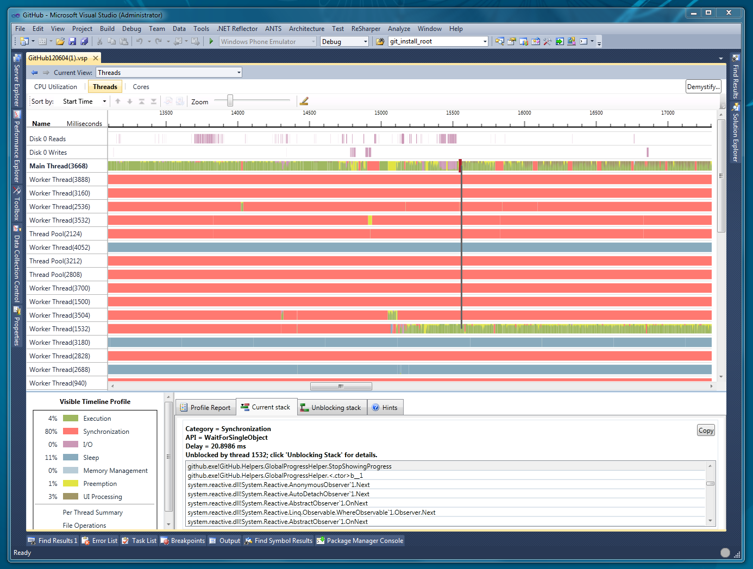Open the Hints tab
Screen dimensions: 753x569
pyautogui.click(x=385, y=408)
